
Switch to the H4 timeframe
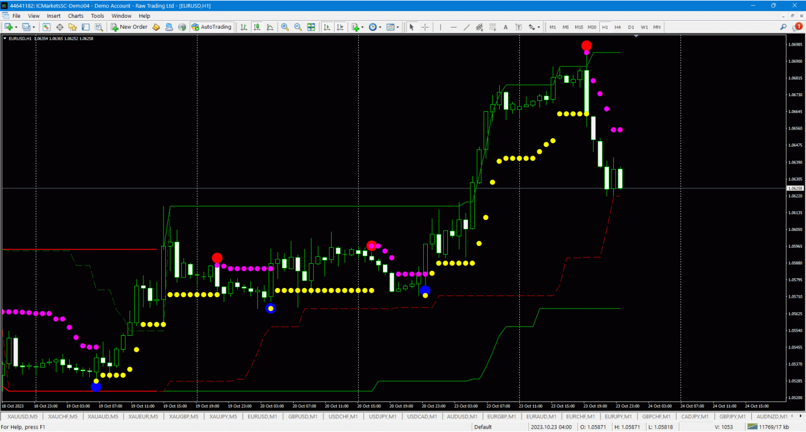pos(618,27)
